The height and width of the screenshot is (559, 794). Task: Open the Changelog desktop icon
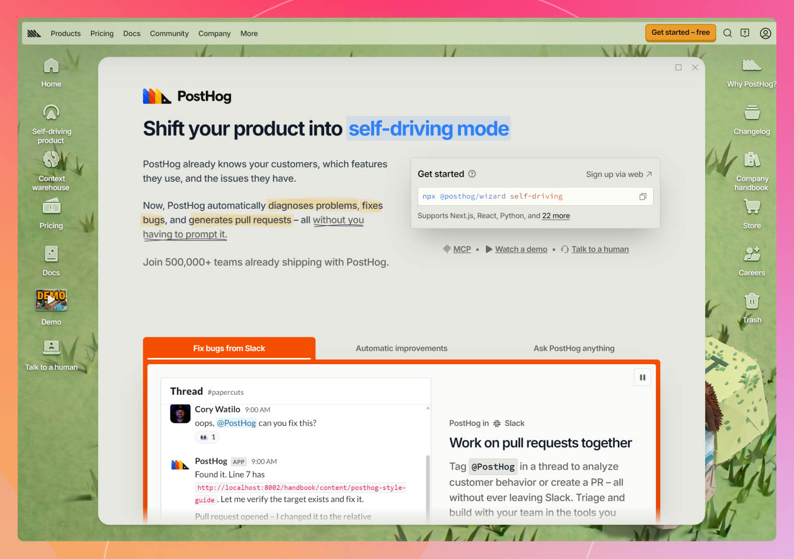pos(751,119)
